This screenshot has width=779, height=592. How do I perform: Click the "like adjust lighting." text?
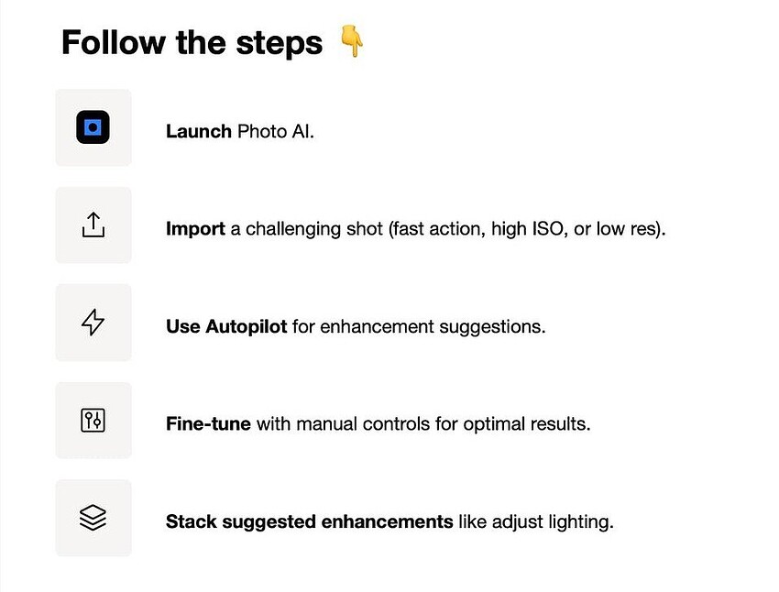pyautogui.click(x=535, y=522)
